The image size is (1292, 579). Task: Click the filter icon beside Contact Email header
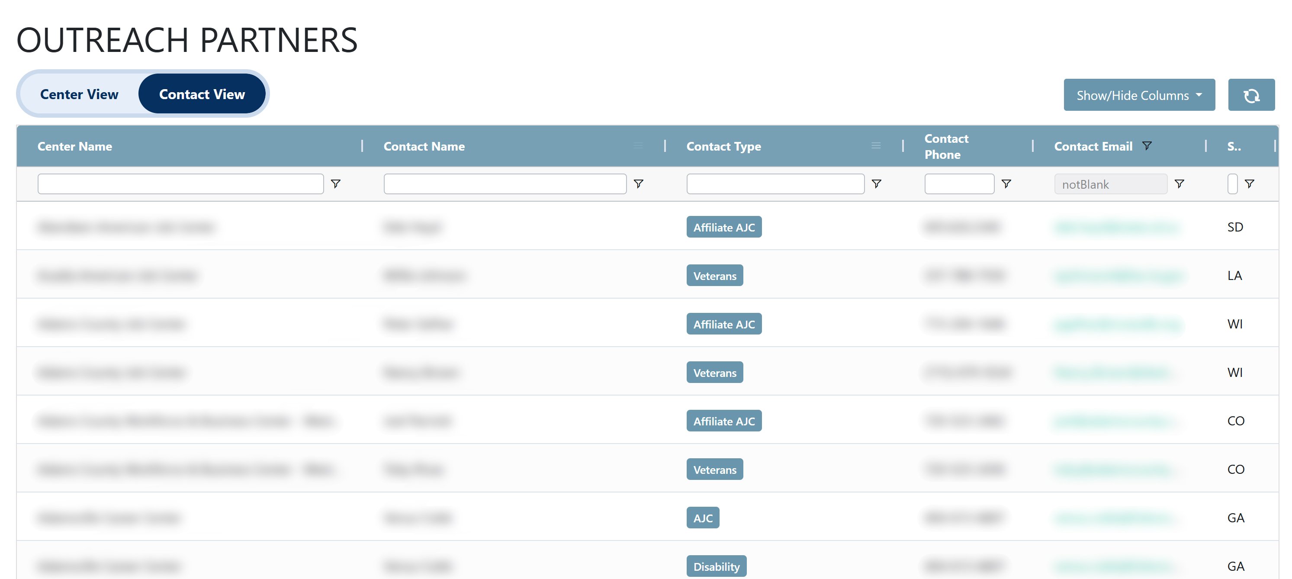coord(1147,145)
